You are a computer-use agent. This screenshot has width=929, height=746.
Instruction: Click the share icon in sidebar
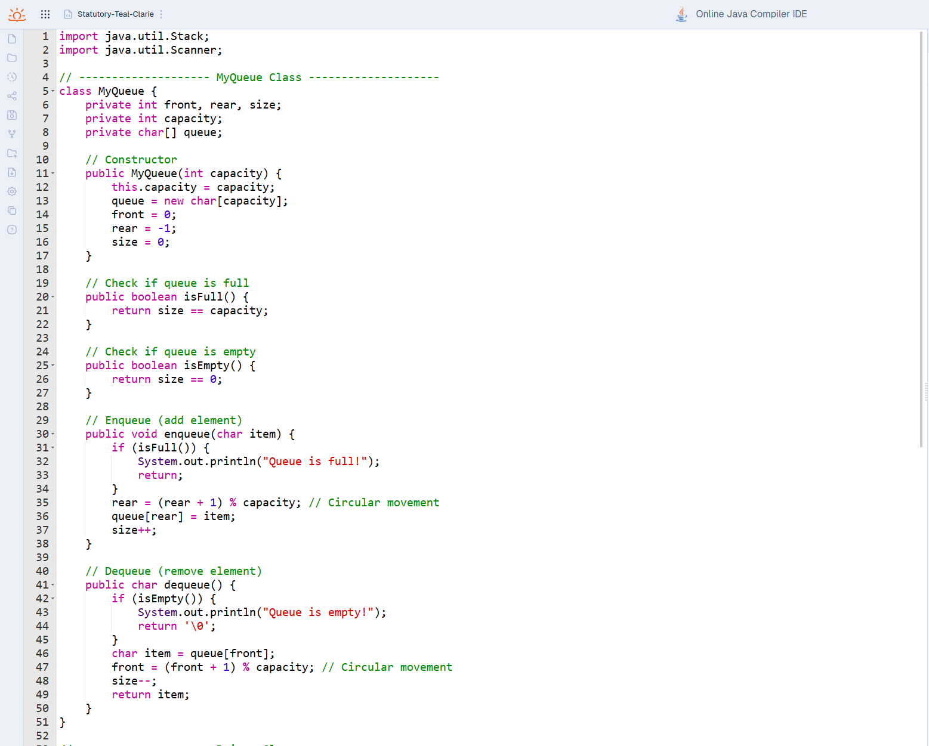(12, 96)
